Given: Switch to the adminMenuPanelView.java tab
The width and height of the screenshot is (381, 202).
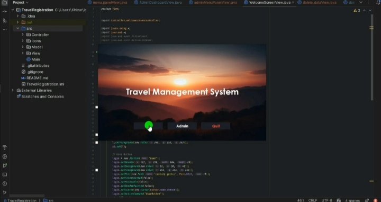Looking at the screenshot, I should (213, 3).
